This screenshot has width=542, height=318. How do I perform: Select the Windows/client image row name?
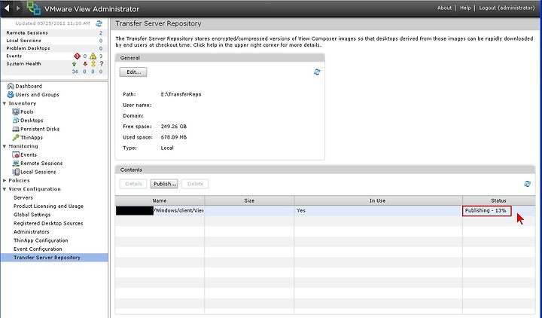pyautogui.click(x=160, y=210)
